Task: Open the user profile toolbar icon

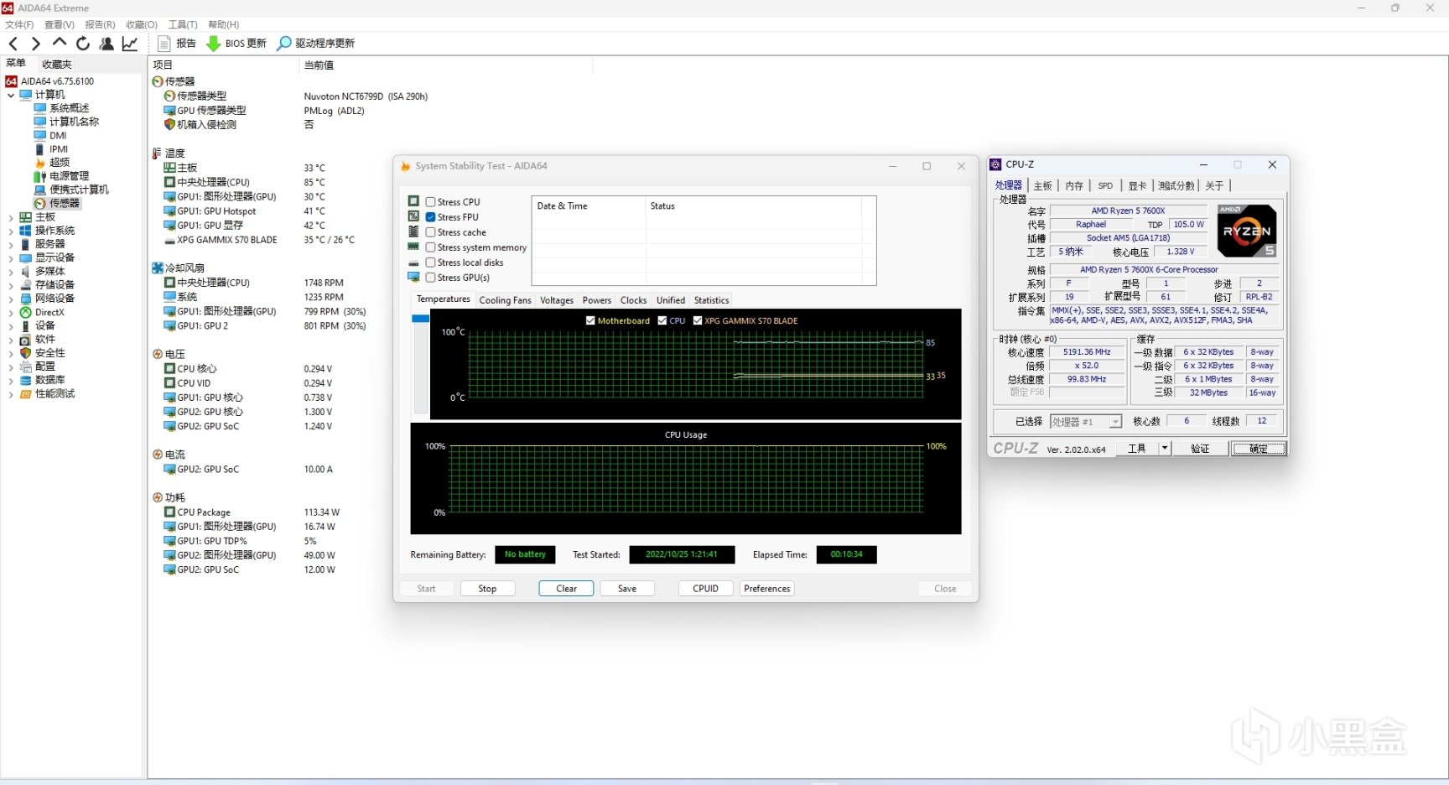Action: click(106, 44)
